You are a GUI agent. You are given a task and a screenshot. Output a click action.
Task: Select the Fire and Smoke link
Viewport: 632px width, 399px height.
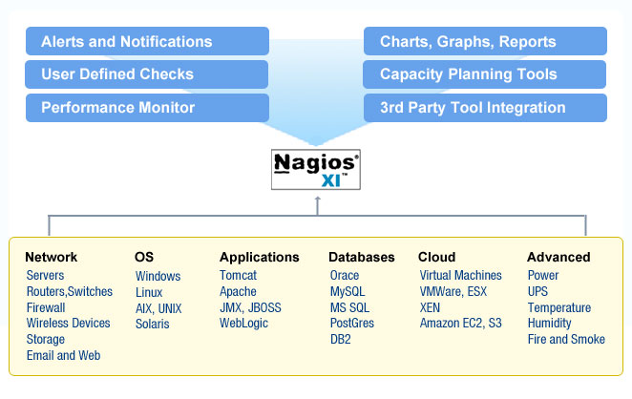point(566,339)
